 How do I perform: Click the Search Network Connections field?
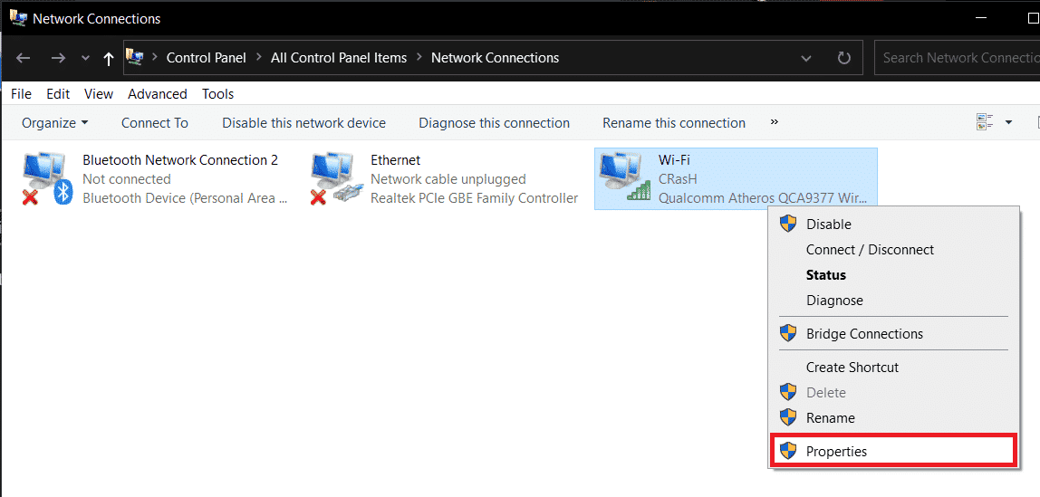pyautogui.click(x=958, y=58)
